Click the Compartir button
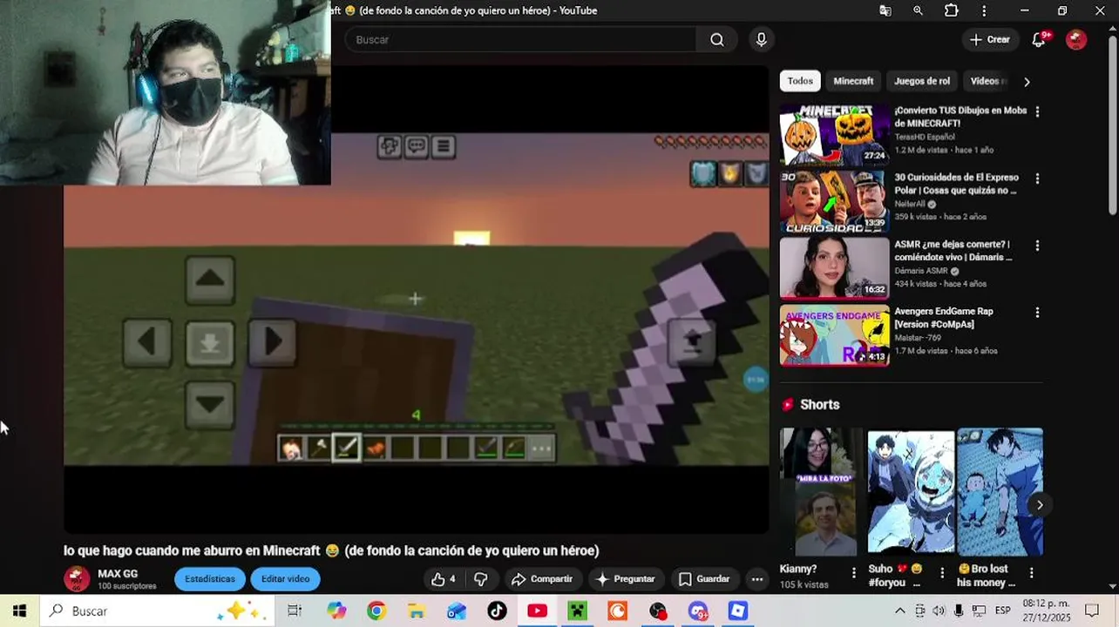This screenshot has width=1119, height=627. pos(541,579)
